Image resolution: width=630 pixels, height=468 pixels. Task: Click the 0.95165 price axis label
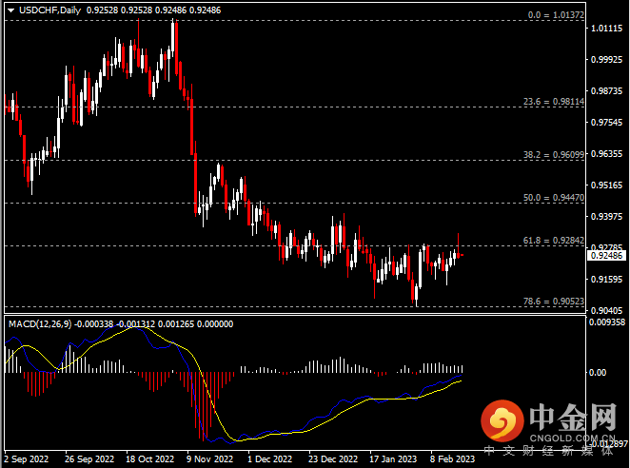(606, 185)
